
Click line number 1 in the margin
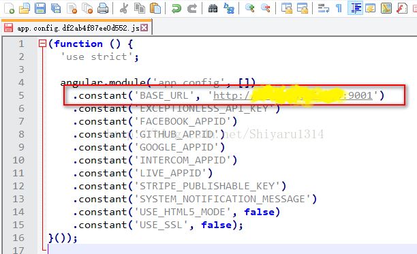pos(21,44)
